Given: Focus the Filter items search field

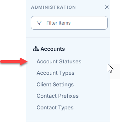Looking at the screenshot, I should pos(69,23).
